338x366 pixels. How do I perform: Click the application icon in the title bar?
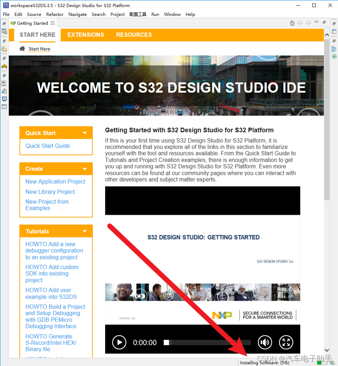click(5, 5)
